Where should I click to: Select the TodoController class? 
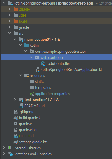(58, 63)
